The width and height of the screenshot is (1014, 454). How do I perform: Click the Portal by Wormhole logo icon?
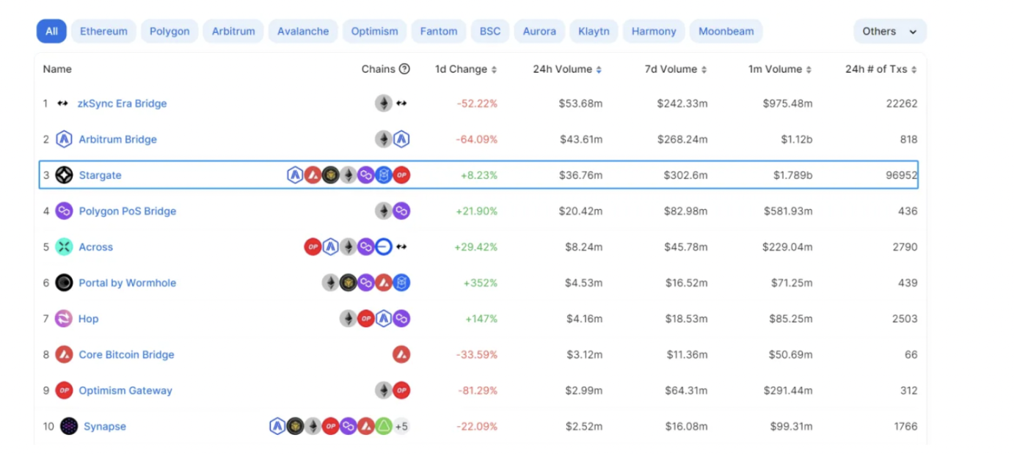pos(64,283)
